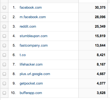Viewport: 110px width, 100px height.
Task: View the stumbleupon.com referral details
Action: pyautogui.click(x=33, y=36)
